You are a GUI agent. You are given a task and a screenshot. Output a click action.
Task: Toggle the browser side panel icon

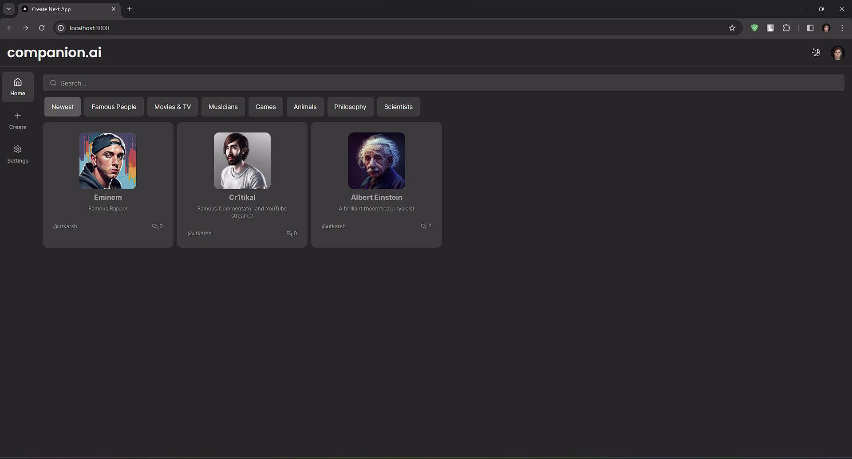point(810,27)
